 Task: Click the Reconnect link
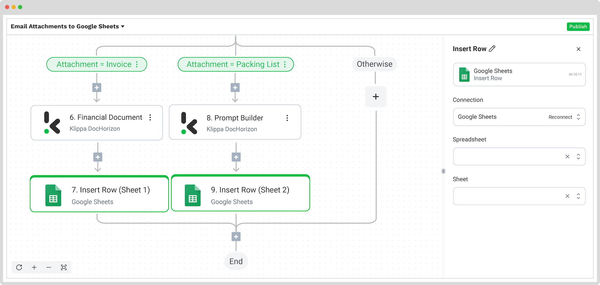[560, 117]
